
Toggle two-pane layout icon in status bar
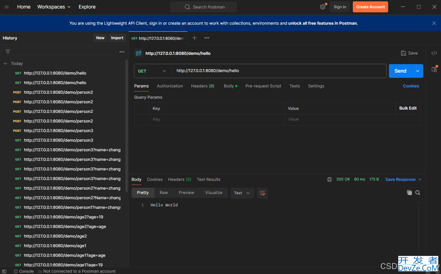tap(4, 271)
